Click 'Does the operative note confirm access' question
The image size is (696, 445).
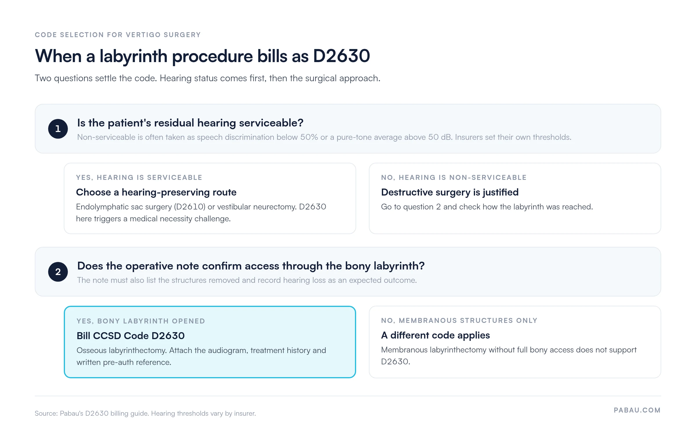[x=251, y=266]
